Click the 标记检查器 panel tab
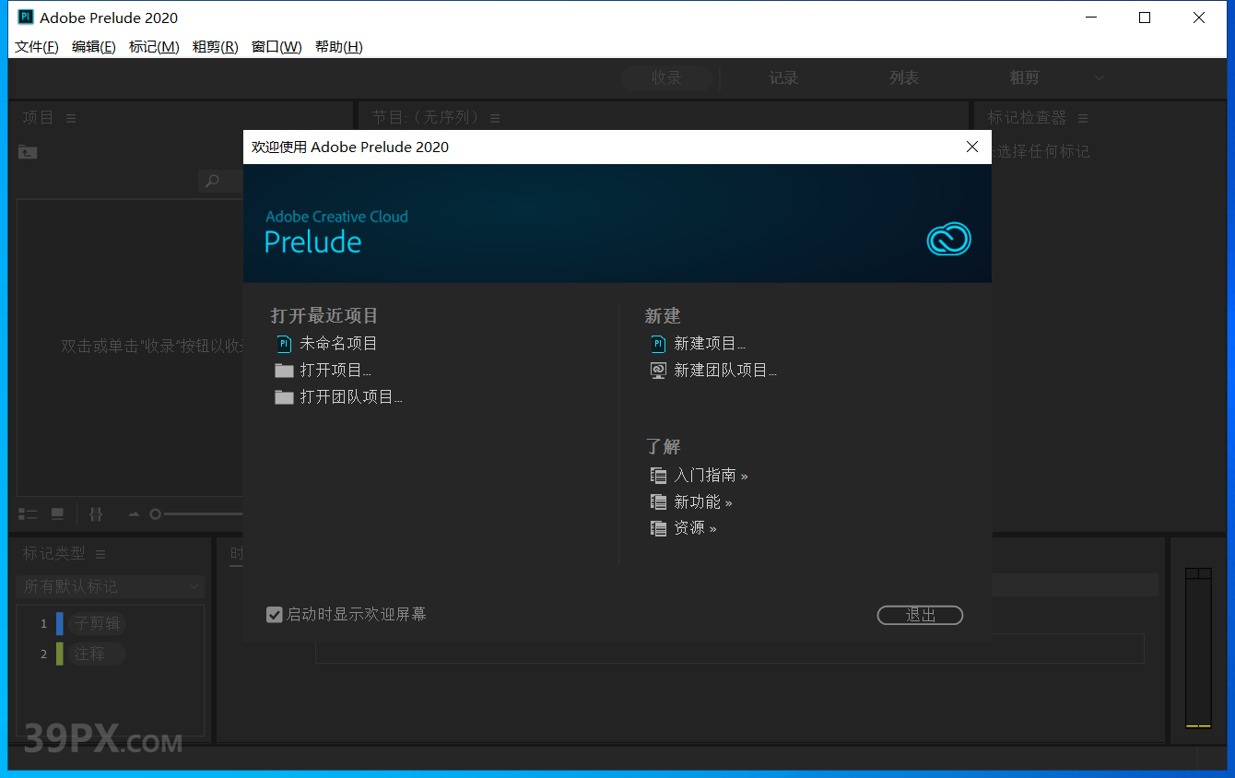The width and height of the screenshot is (1235, 778). 1027,118
